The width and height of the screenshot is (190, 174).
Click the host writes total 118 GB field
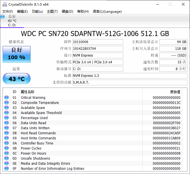tap(173, 49)
